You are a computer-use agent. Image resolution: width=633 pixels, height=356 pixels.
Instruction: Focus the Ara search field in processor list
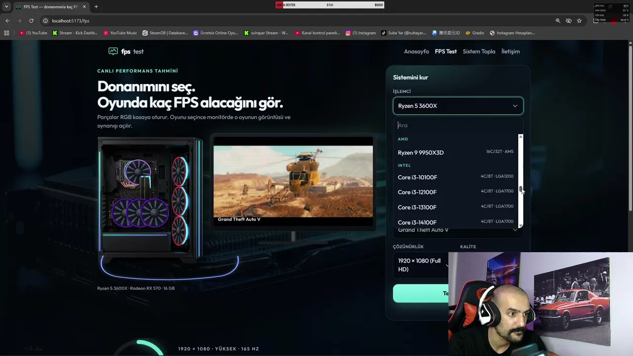458,126
